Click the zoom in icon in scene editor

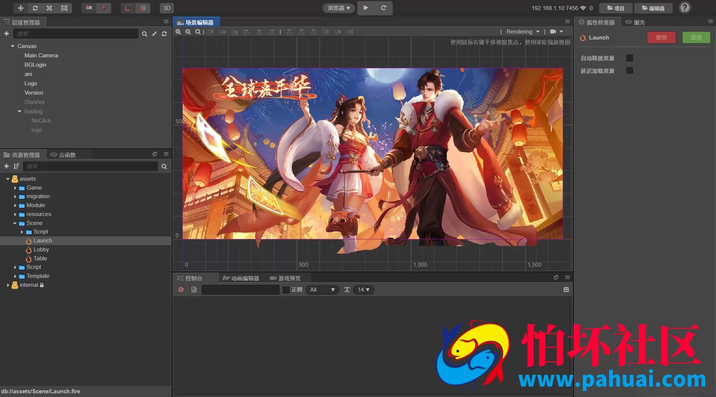[x=178, y=32]
